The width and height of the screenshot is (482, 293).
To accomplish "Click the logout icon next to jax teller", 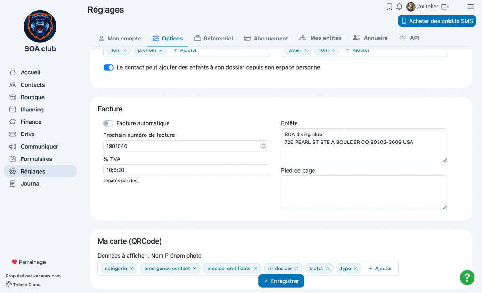I will click(x=444, y=7).
